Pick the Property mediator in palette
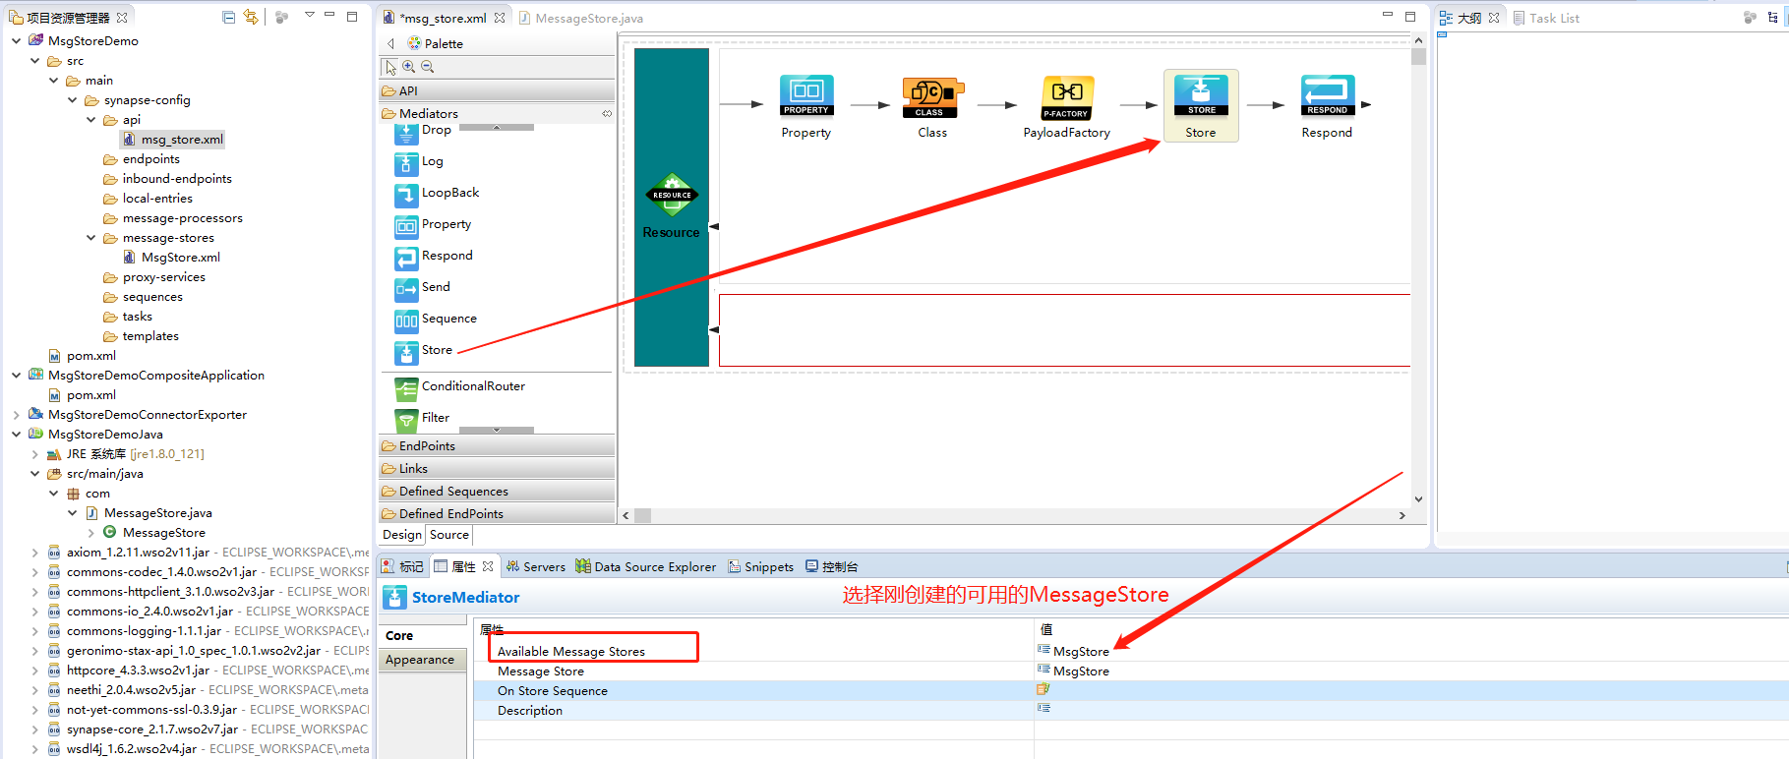Viewport: 1789px width, 759px height. coord(434,225)
